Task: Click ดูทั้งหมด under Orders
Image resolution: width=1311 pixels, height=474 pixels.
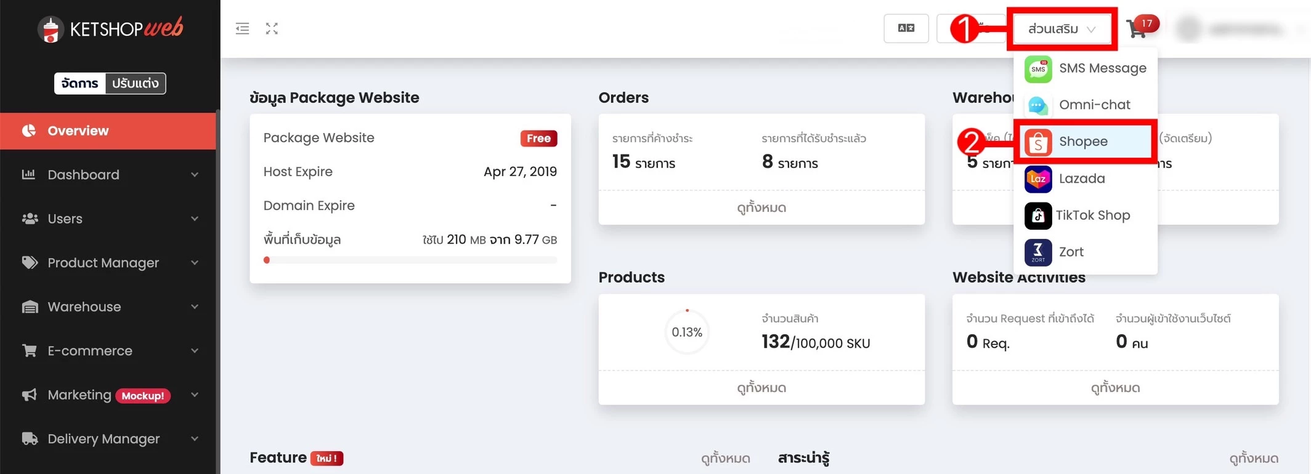Action: 761,207
